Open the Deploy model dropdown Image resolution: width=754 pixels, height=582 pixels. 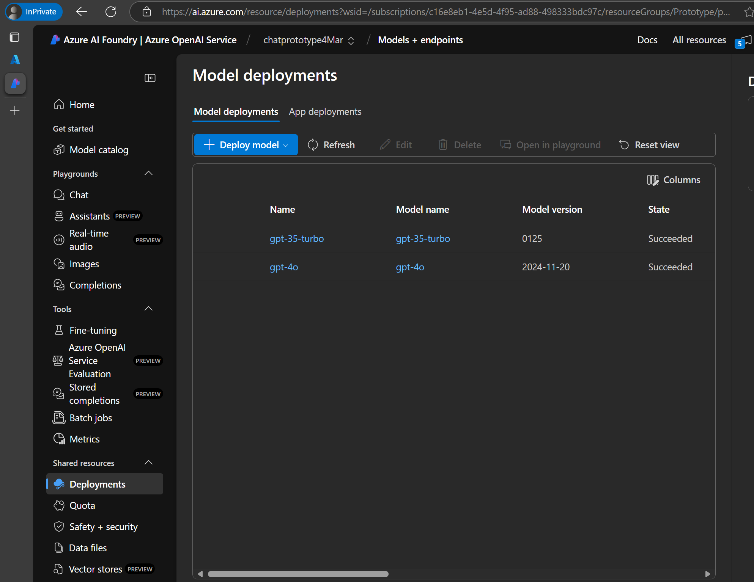click(246, 145)
